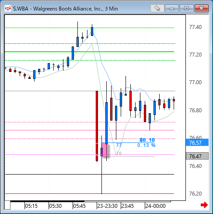The width and height of the screenshot is (213, 214).
Task: Click the small square box at bottom left
Action: click(7, 205)
